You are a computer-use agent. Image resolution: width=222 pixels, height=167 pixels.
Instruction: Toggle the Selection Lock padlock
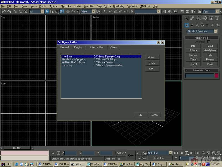coord(52,153)
